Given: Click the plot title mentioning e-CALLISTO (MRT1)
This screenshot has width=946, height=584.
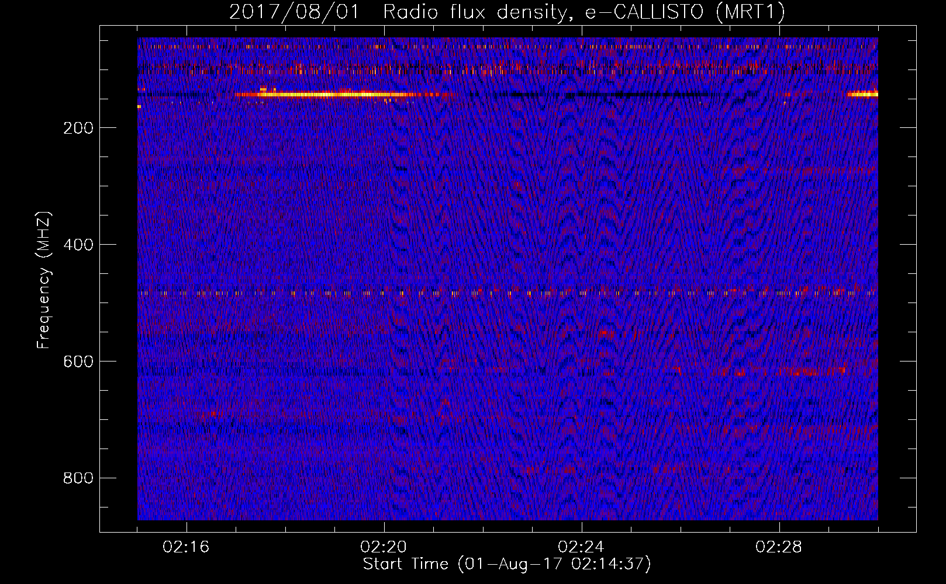Looking at the screenshot, I should pyautogui.click(x=507, y=12).
